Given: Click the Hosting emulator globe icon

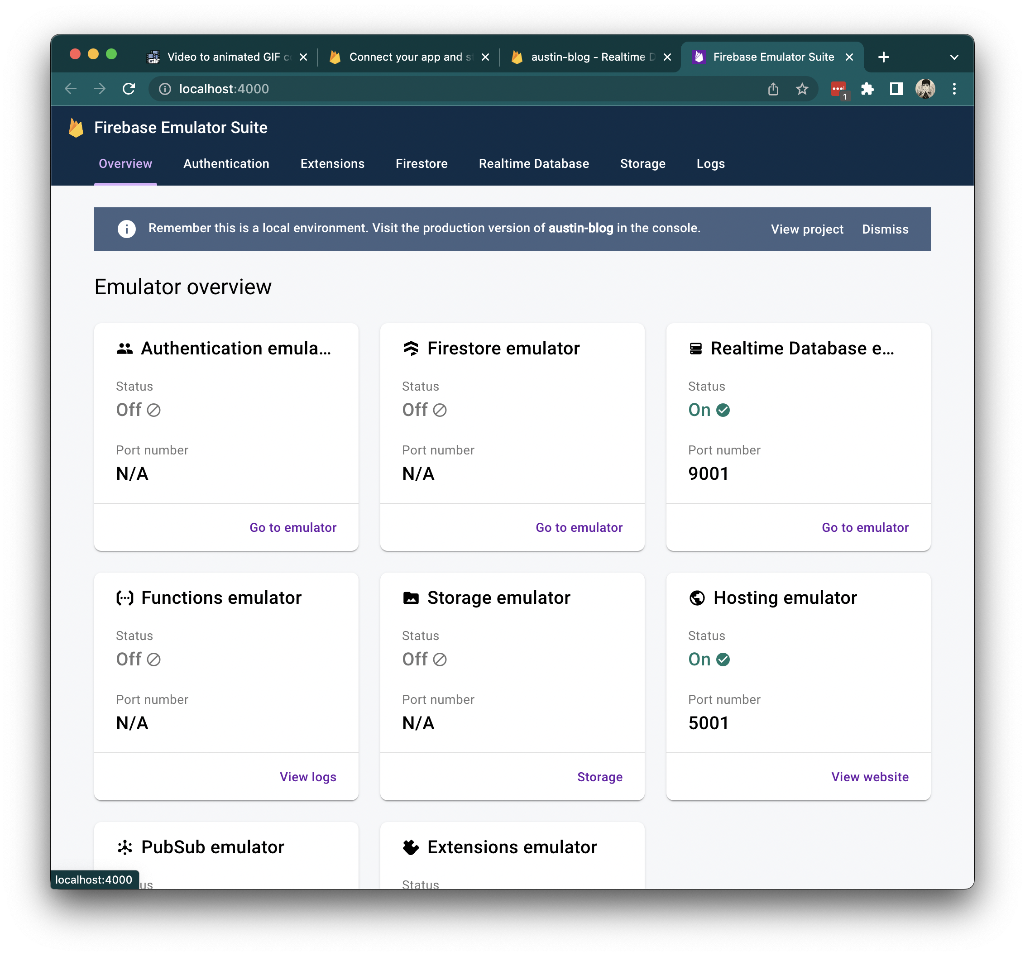Looking at the screenshot, I should pos(697,598).
